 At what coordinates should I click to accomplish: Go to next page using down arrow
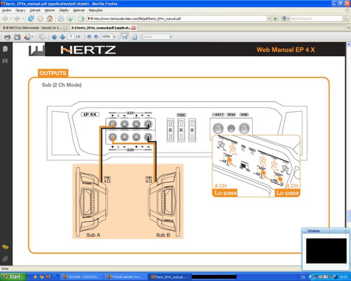tap(62, 37)
